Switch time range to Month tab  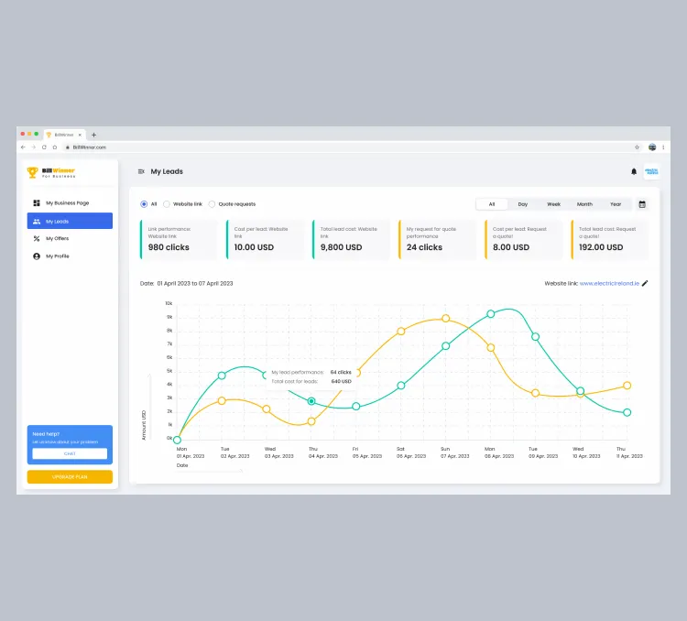(x=584, y=204)
